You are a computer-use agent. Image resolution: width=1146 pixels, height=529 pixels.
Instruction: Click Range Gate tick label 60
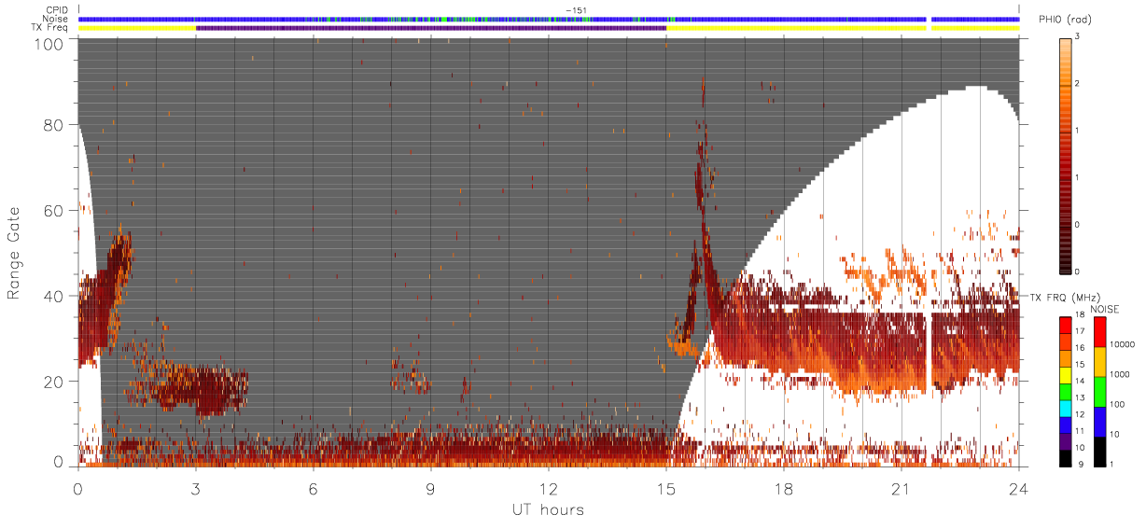coord(52,211)
